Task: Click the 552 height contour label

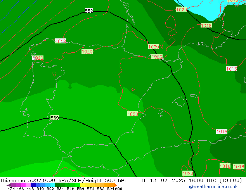Action: [89, 11]
